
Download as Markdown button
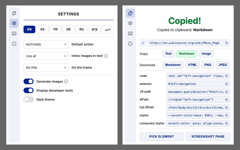click(x=173, y=65)
